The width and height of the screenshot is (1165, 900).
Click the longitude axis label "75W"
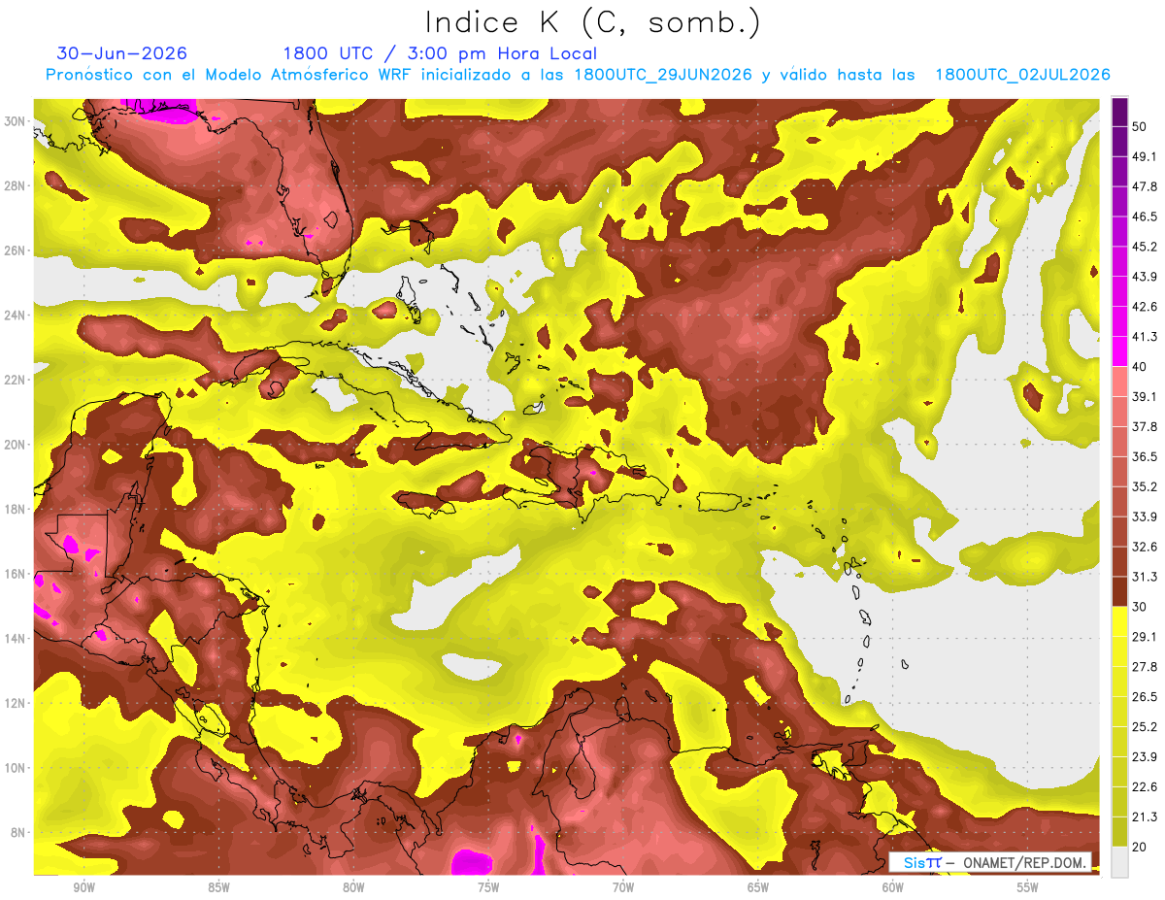pos(488,887)
